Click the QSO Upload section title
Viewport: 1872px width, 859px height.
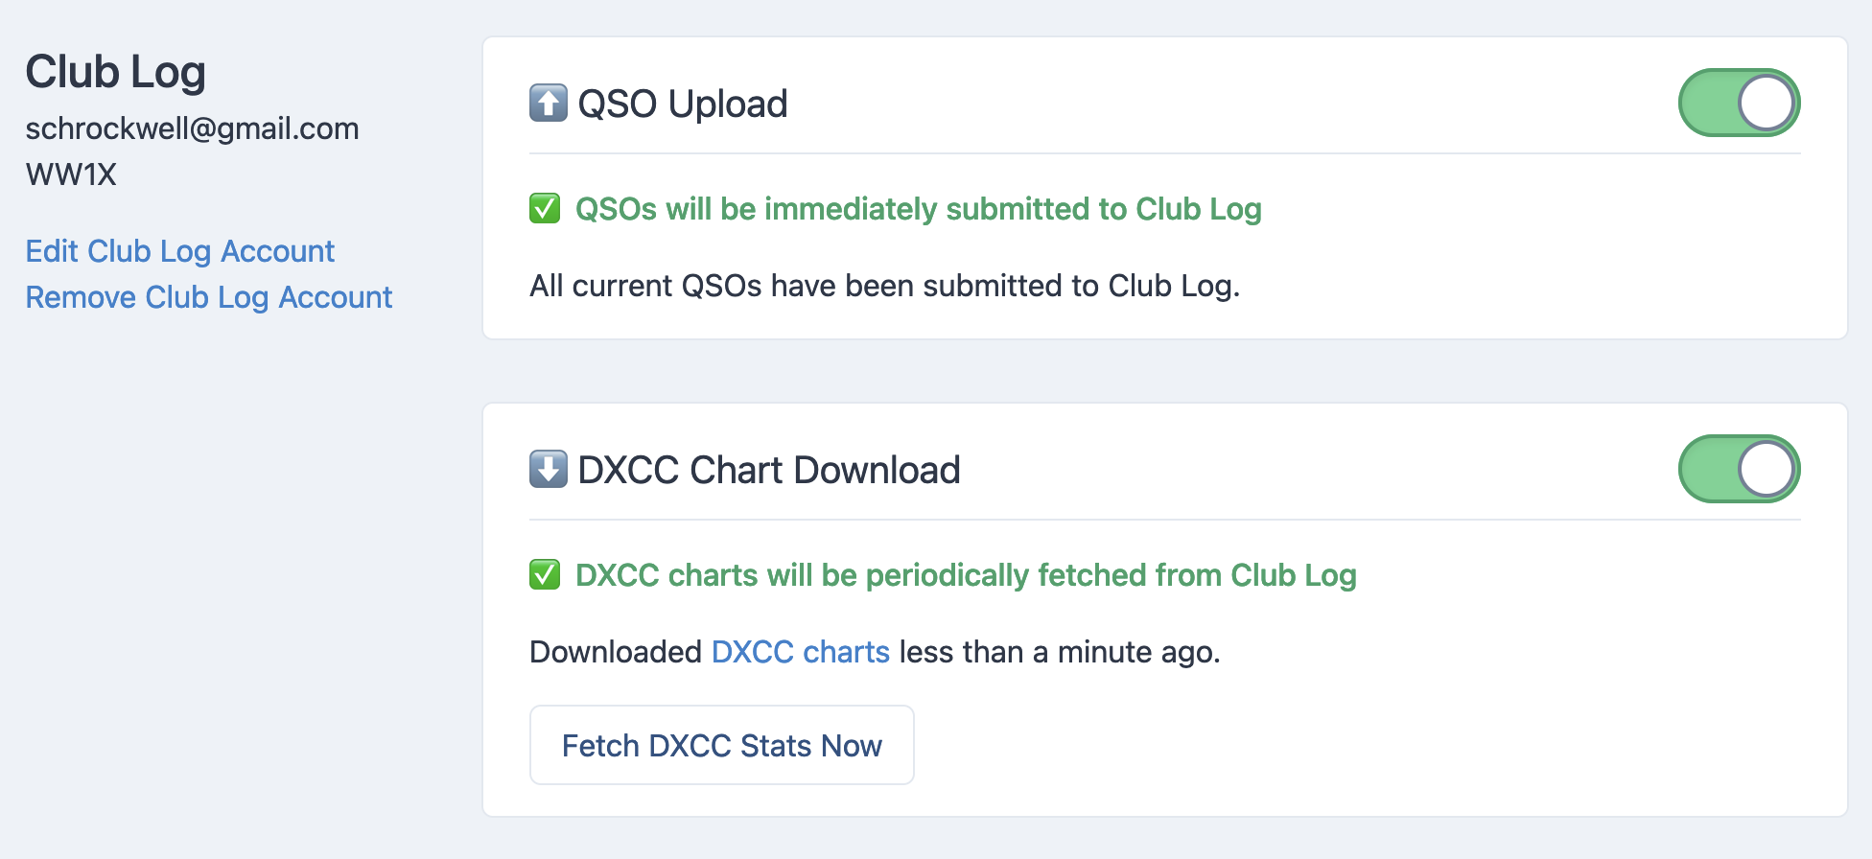pyautogui.click(x=682, y=104)
